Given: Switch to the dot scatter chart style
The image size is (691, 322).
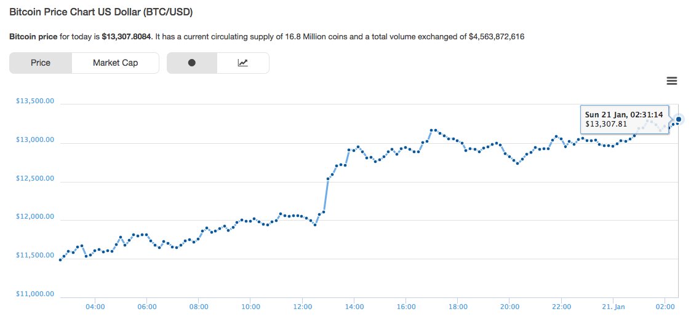Looking at the screenshot, I should (192, 63).
